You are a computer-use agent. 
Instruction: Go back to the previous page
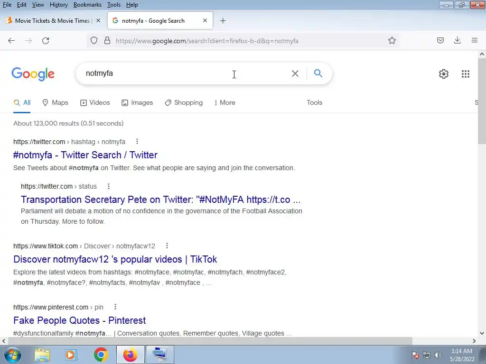(x=11, y=41)
